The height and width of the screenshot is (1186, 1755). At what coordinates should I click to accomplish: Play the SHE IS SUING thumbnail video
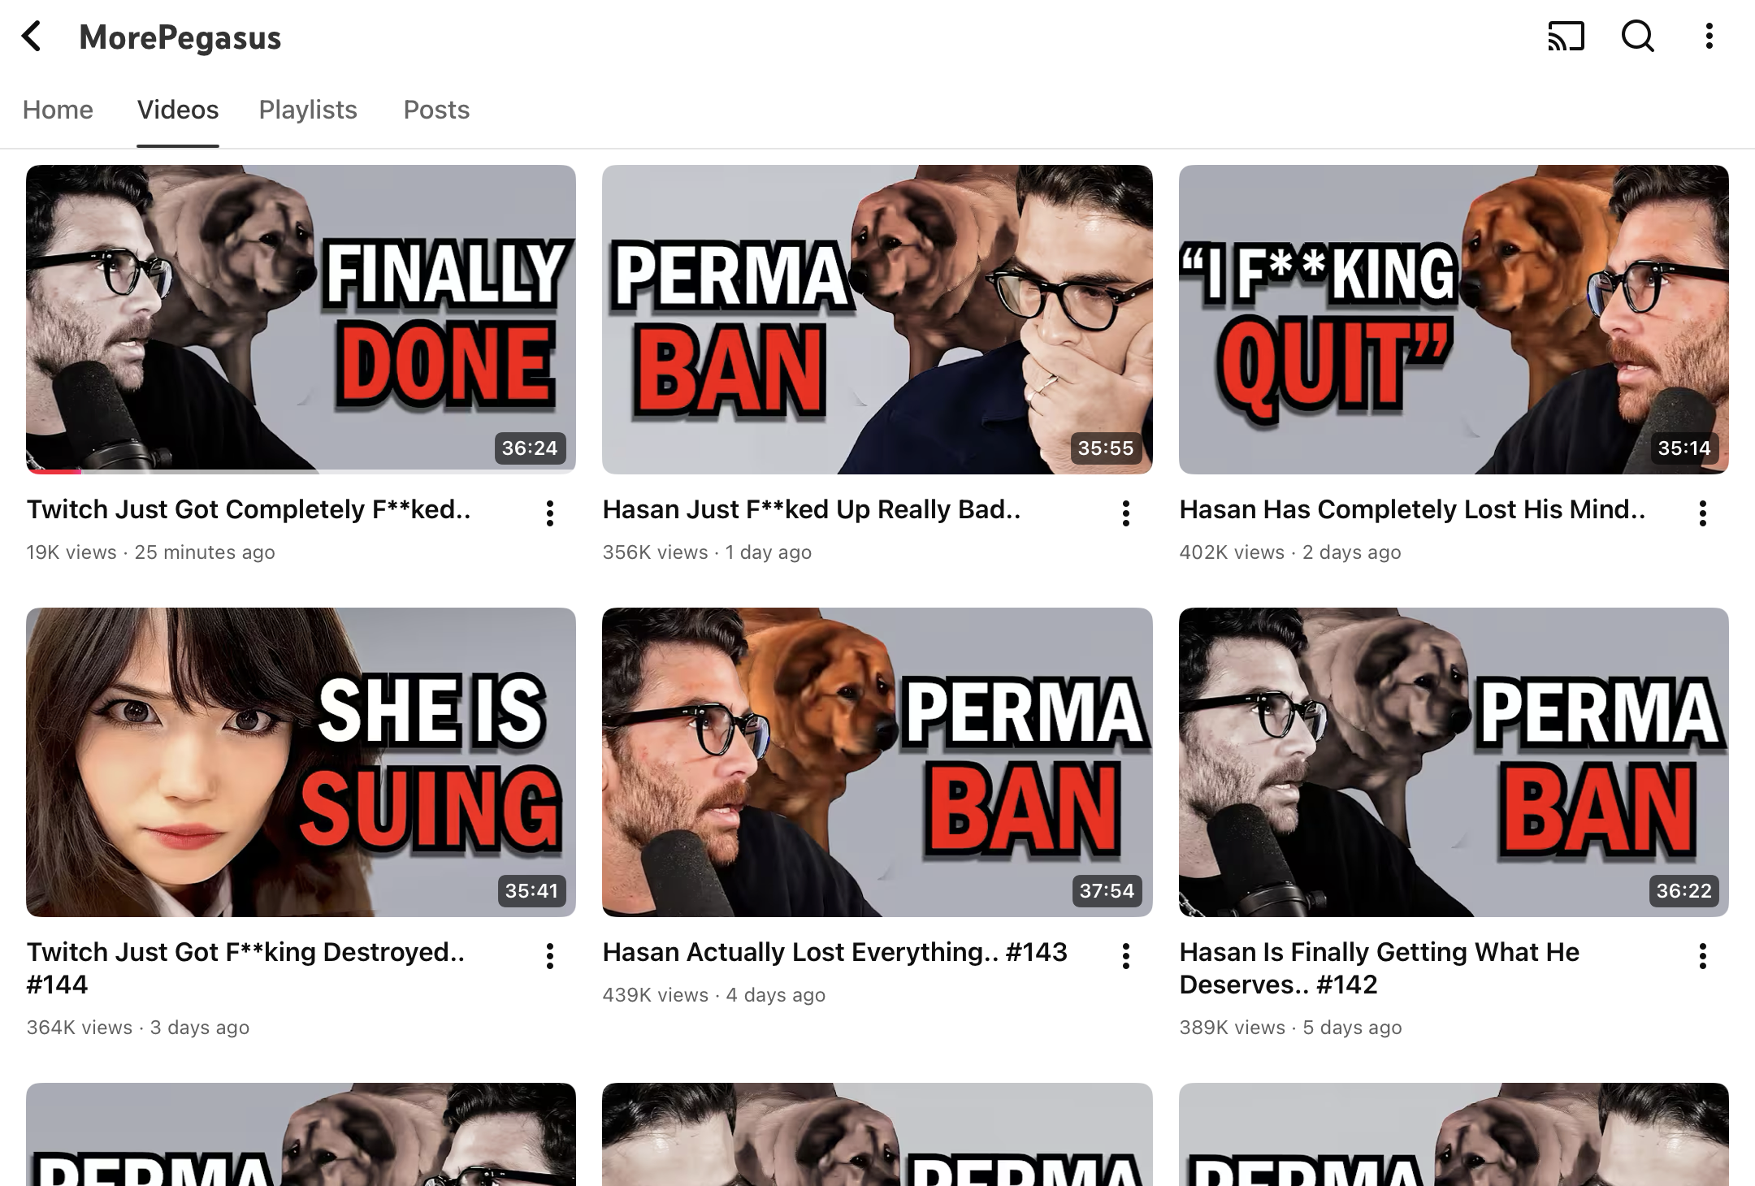[301, 761]
